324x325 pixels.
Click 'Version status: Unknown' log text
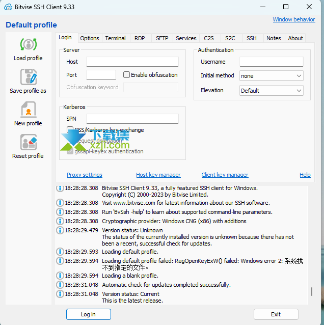coord(132,230)
